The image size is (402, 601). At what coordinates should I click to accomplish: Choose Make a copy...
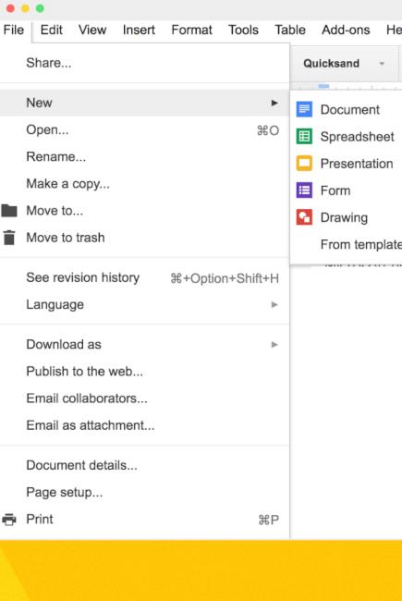click(x=144, y=184)
